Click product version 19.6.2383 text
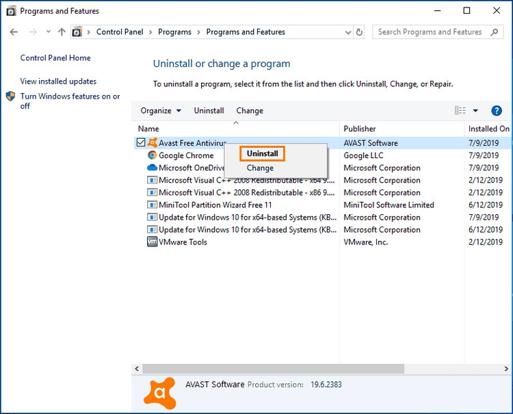This screenshot has height=414, width=513. [326, 385]
